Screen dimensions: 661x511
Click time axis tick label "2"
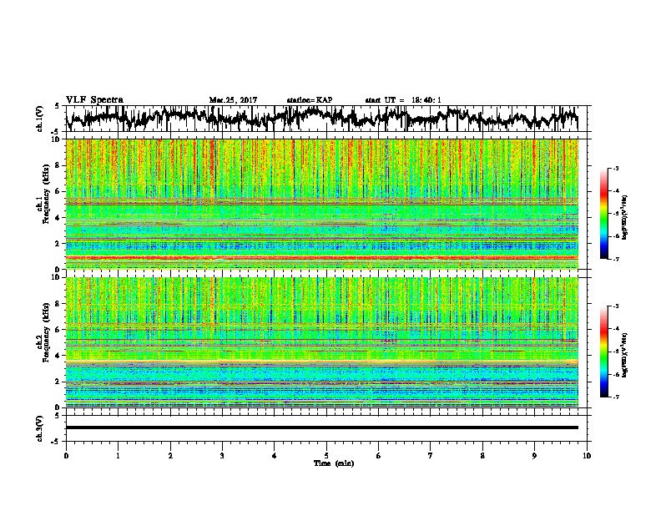(x=170, y=456)
